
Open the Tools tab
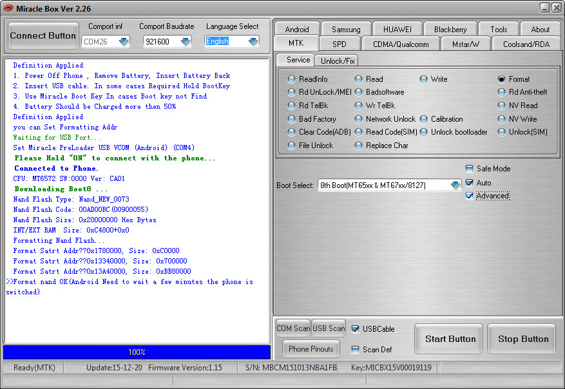coord(499,29)
